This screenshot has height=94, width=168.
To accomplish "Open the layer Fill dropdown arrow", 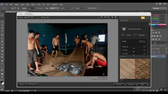I will pos(166,52).
